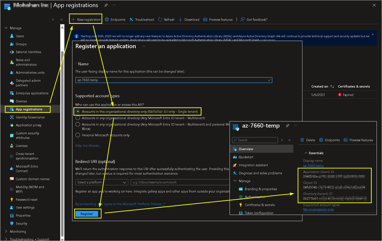
Task: Select single tenant account type radio
Action: click(x=78, y=111)
